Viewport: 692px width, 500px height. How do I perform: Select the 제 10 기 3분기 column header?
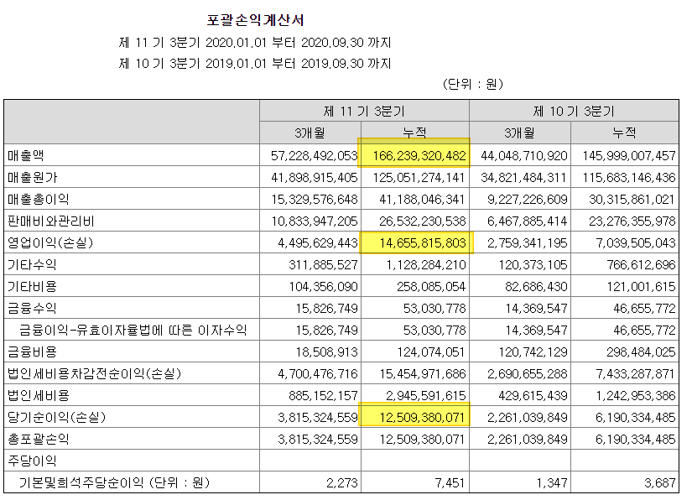click(574, 111)
